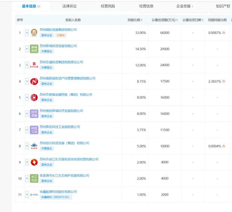Click 市管国企 tag under 苏州新城投资发展
The height and width of the screenshot is (212, 232).
coord(47,52)
